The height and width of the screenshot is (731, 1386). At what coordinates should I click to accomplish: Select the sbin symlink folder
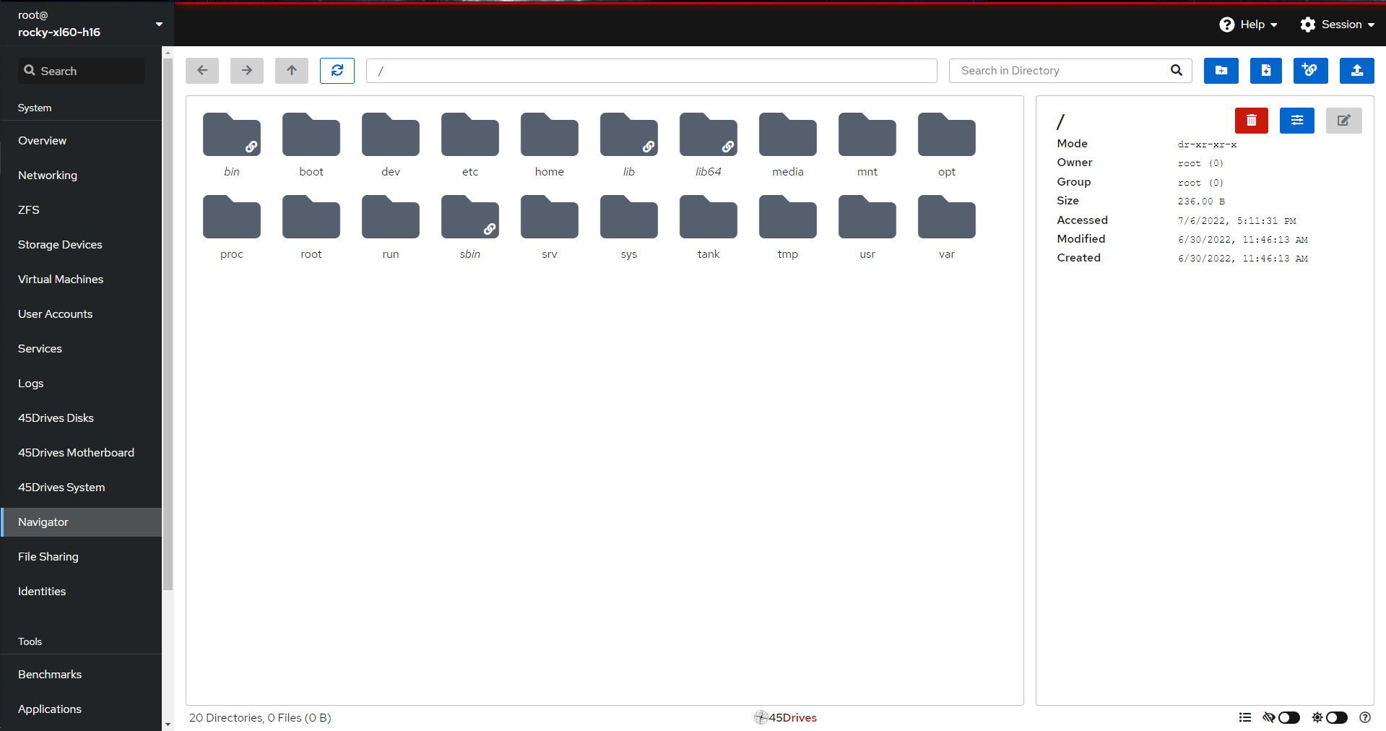pos(470,227)
